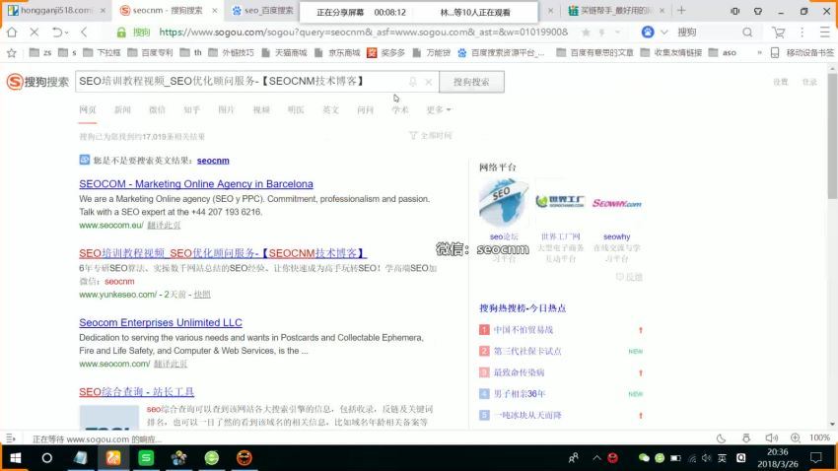Click the status bar speaker mute icon

pyautogui.click(x=771, y=437)
